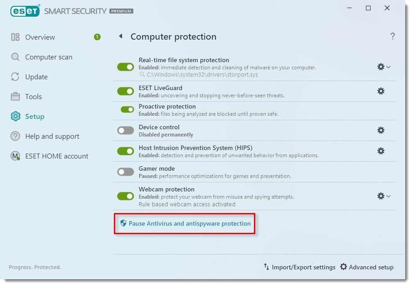412x286 pixels.
Task: Click the HIPS gear settings icon
Action: [381, 151]
